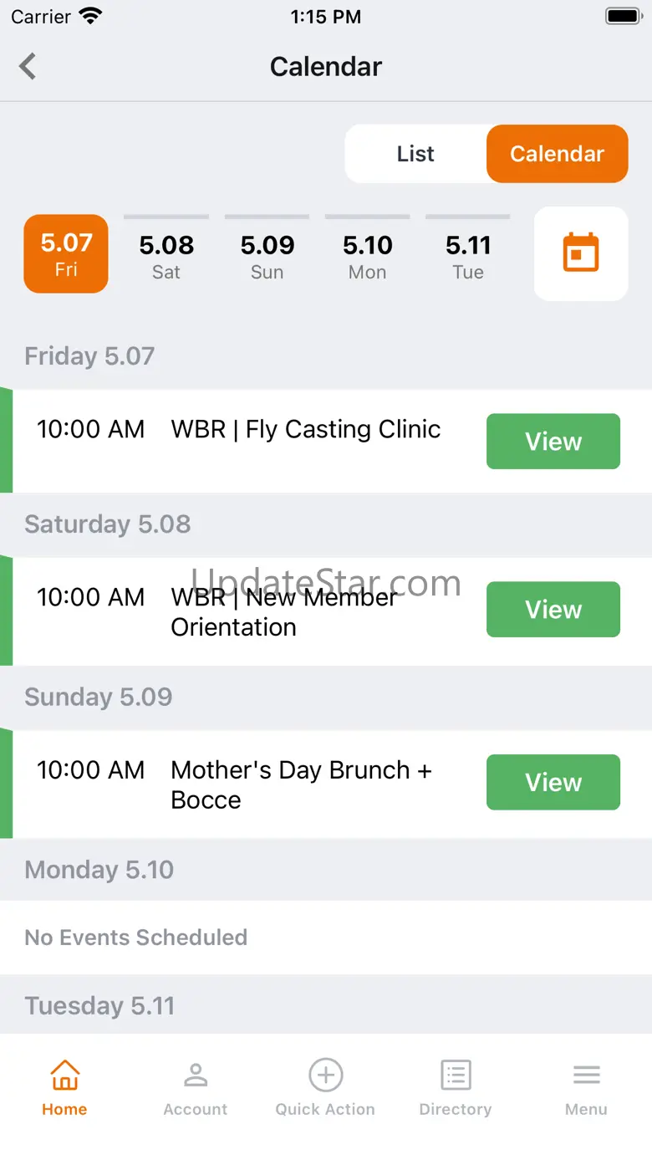Open the date picker calendar icon
The width and height of the screenshot is (652, 1160).
(580, 253)
